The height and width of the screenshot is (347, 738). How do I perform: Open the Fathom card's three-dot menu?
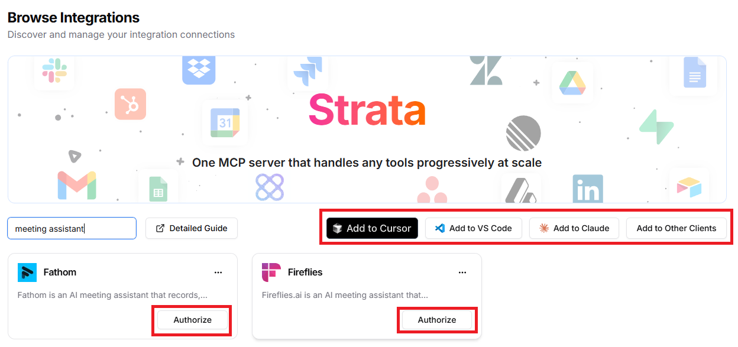click(x=218, y=273)
